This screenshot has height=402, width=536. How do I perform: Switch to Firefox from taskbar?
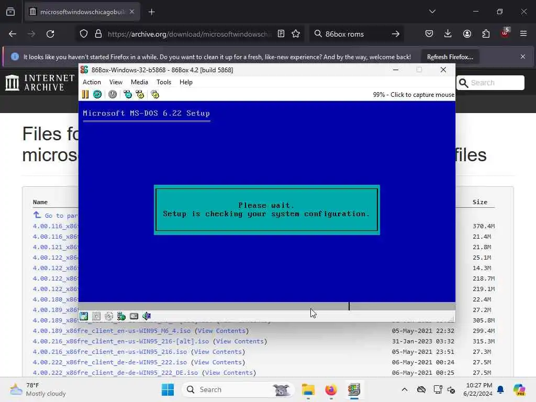pyautogui.click(x=331, y=389)
